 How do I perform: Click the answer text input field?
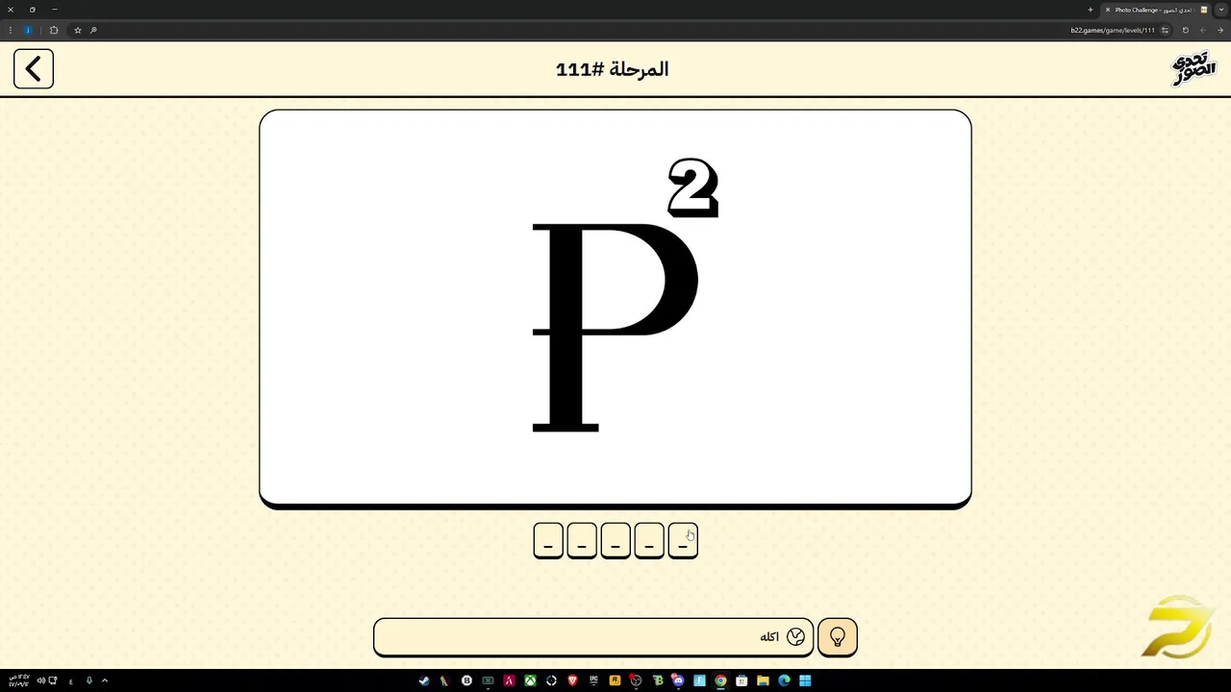click(x=593, y=637)
